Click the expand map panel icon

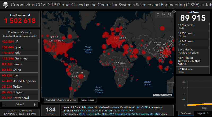(174, 11)
